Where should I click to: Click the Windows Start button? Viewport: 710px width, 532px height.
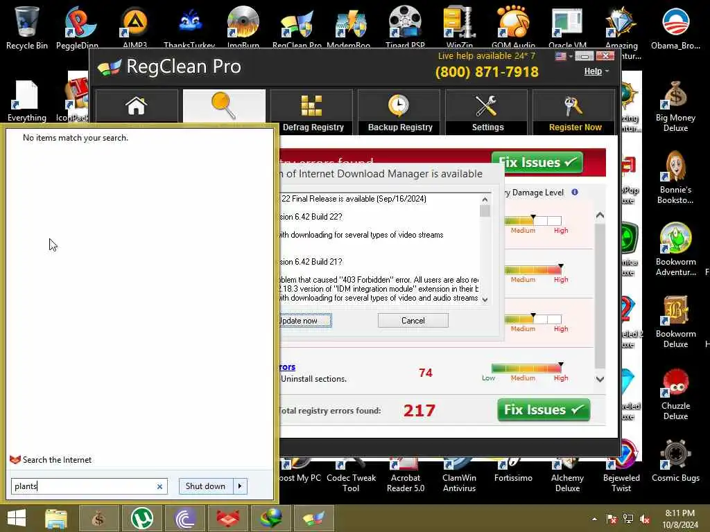tap(17, 518)
